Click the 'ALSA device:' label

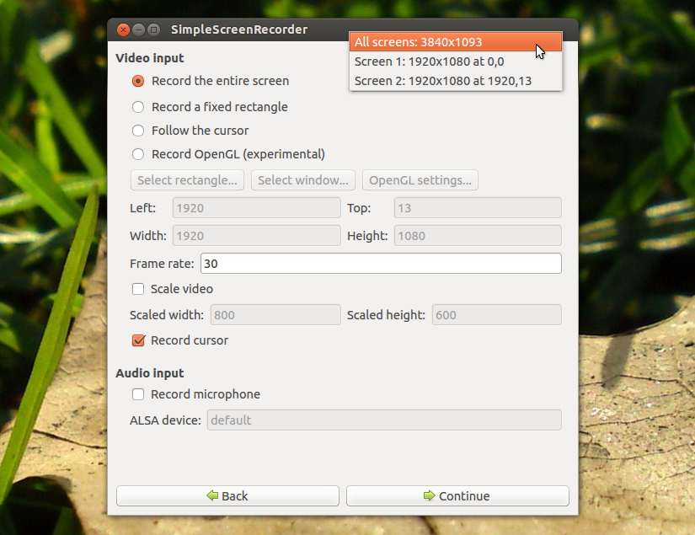165,420
